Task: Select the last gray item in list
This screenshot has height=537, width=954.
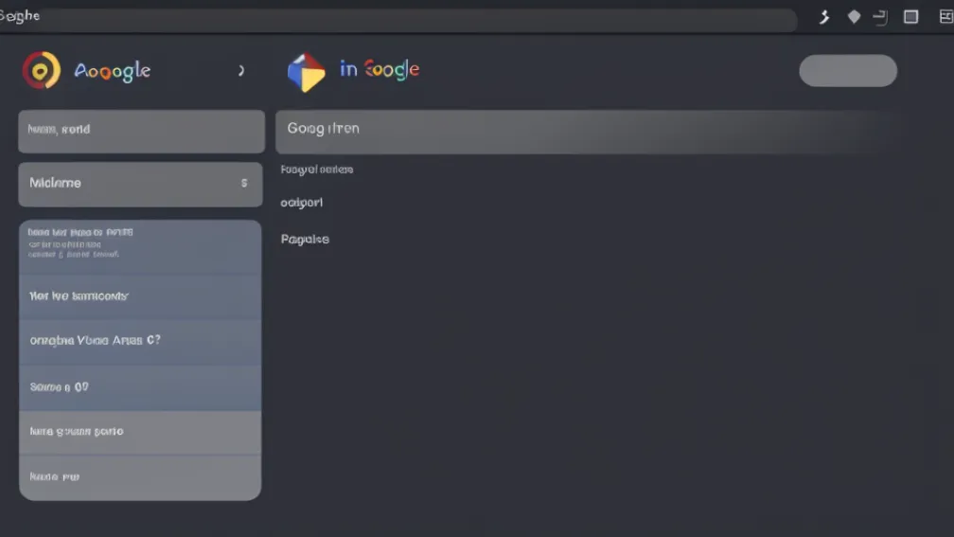Action: 140,477
